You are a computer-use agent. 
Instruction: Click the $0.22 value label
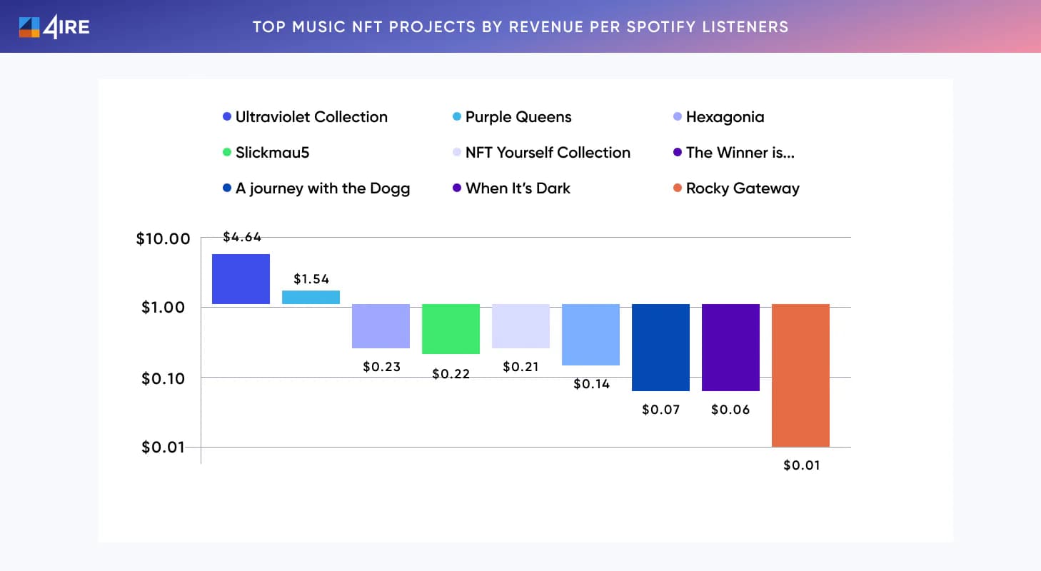(x=451, y=373)
